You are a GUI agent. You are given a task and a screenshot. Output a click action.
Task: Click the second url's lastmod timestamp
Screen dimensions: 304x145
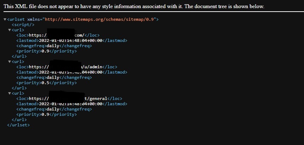[71, 72]
